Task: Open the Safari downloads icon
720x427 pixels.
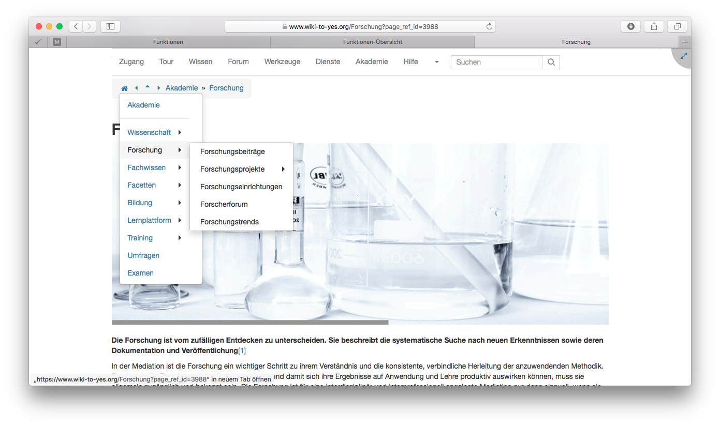Action: click(x=630, y=26)
